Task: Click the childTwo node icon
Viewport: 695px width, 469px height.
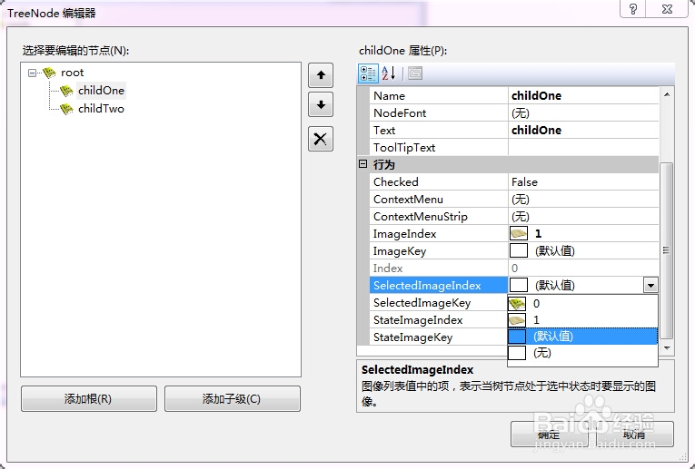Action: (66, 109)
